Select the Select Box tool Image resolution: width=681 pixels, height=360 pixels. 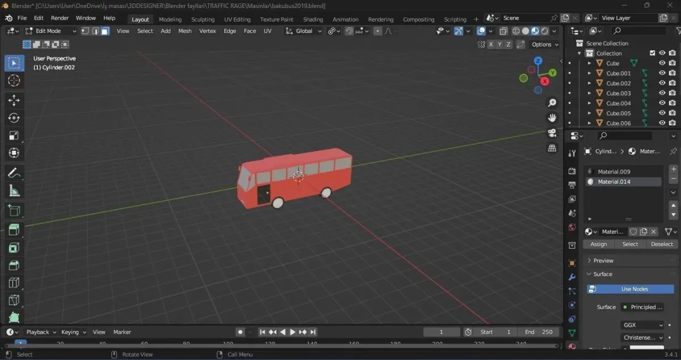[x=14, y=63]
